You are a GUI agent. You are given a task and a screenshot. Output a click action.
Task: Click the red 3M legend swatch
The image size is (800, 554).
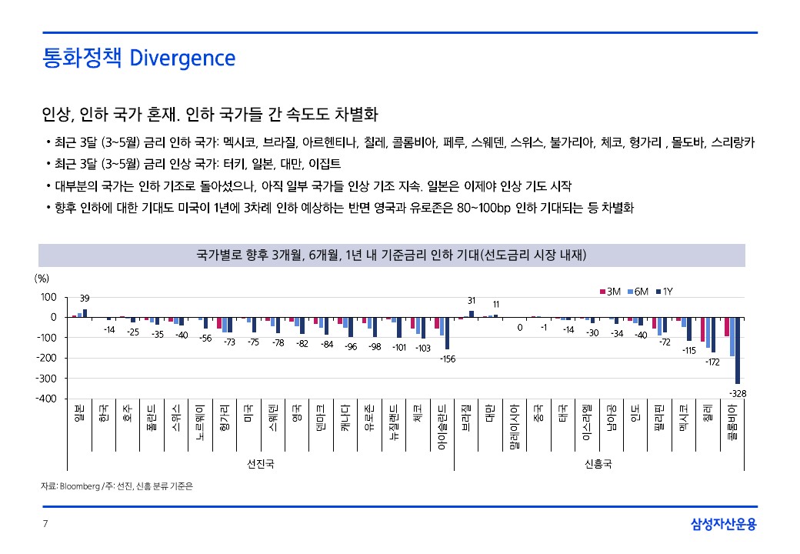coord(602,291)
